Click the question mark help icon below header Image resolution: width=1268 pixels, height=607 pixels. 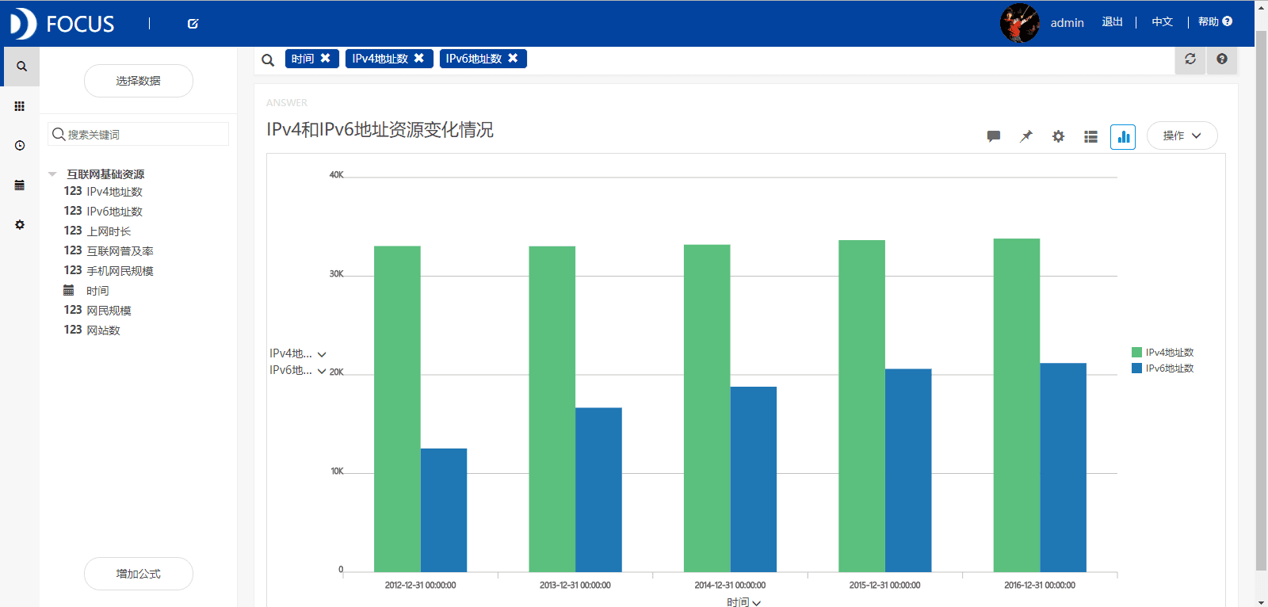point(1222,59)
